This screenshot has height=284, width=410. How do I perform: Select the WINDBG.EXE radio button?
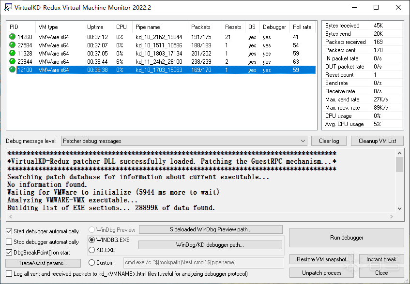92,240
